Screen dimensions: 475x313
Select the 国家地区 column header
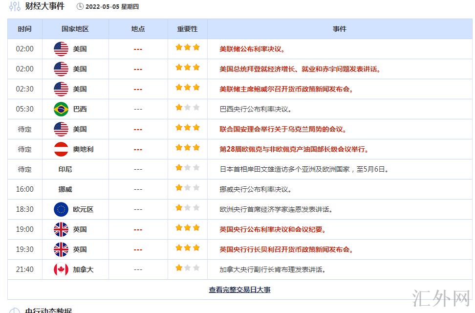[75, 29]
